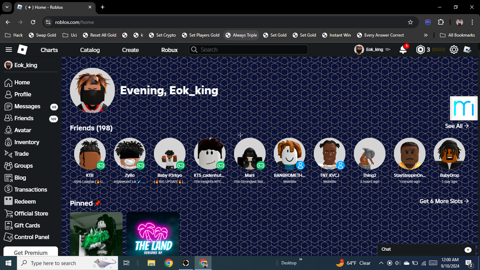Open Create in the top navigation
The width and height of the screenshot is (480, 270).
point(130,50)
